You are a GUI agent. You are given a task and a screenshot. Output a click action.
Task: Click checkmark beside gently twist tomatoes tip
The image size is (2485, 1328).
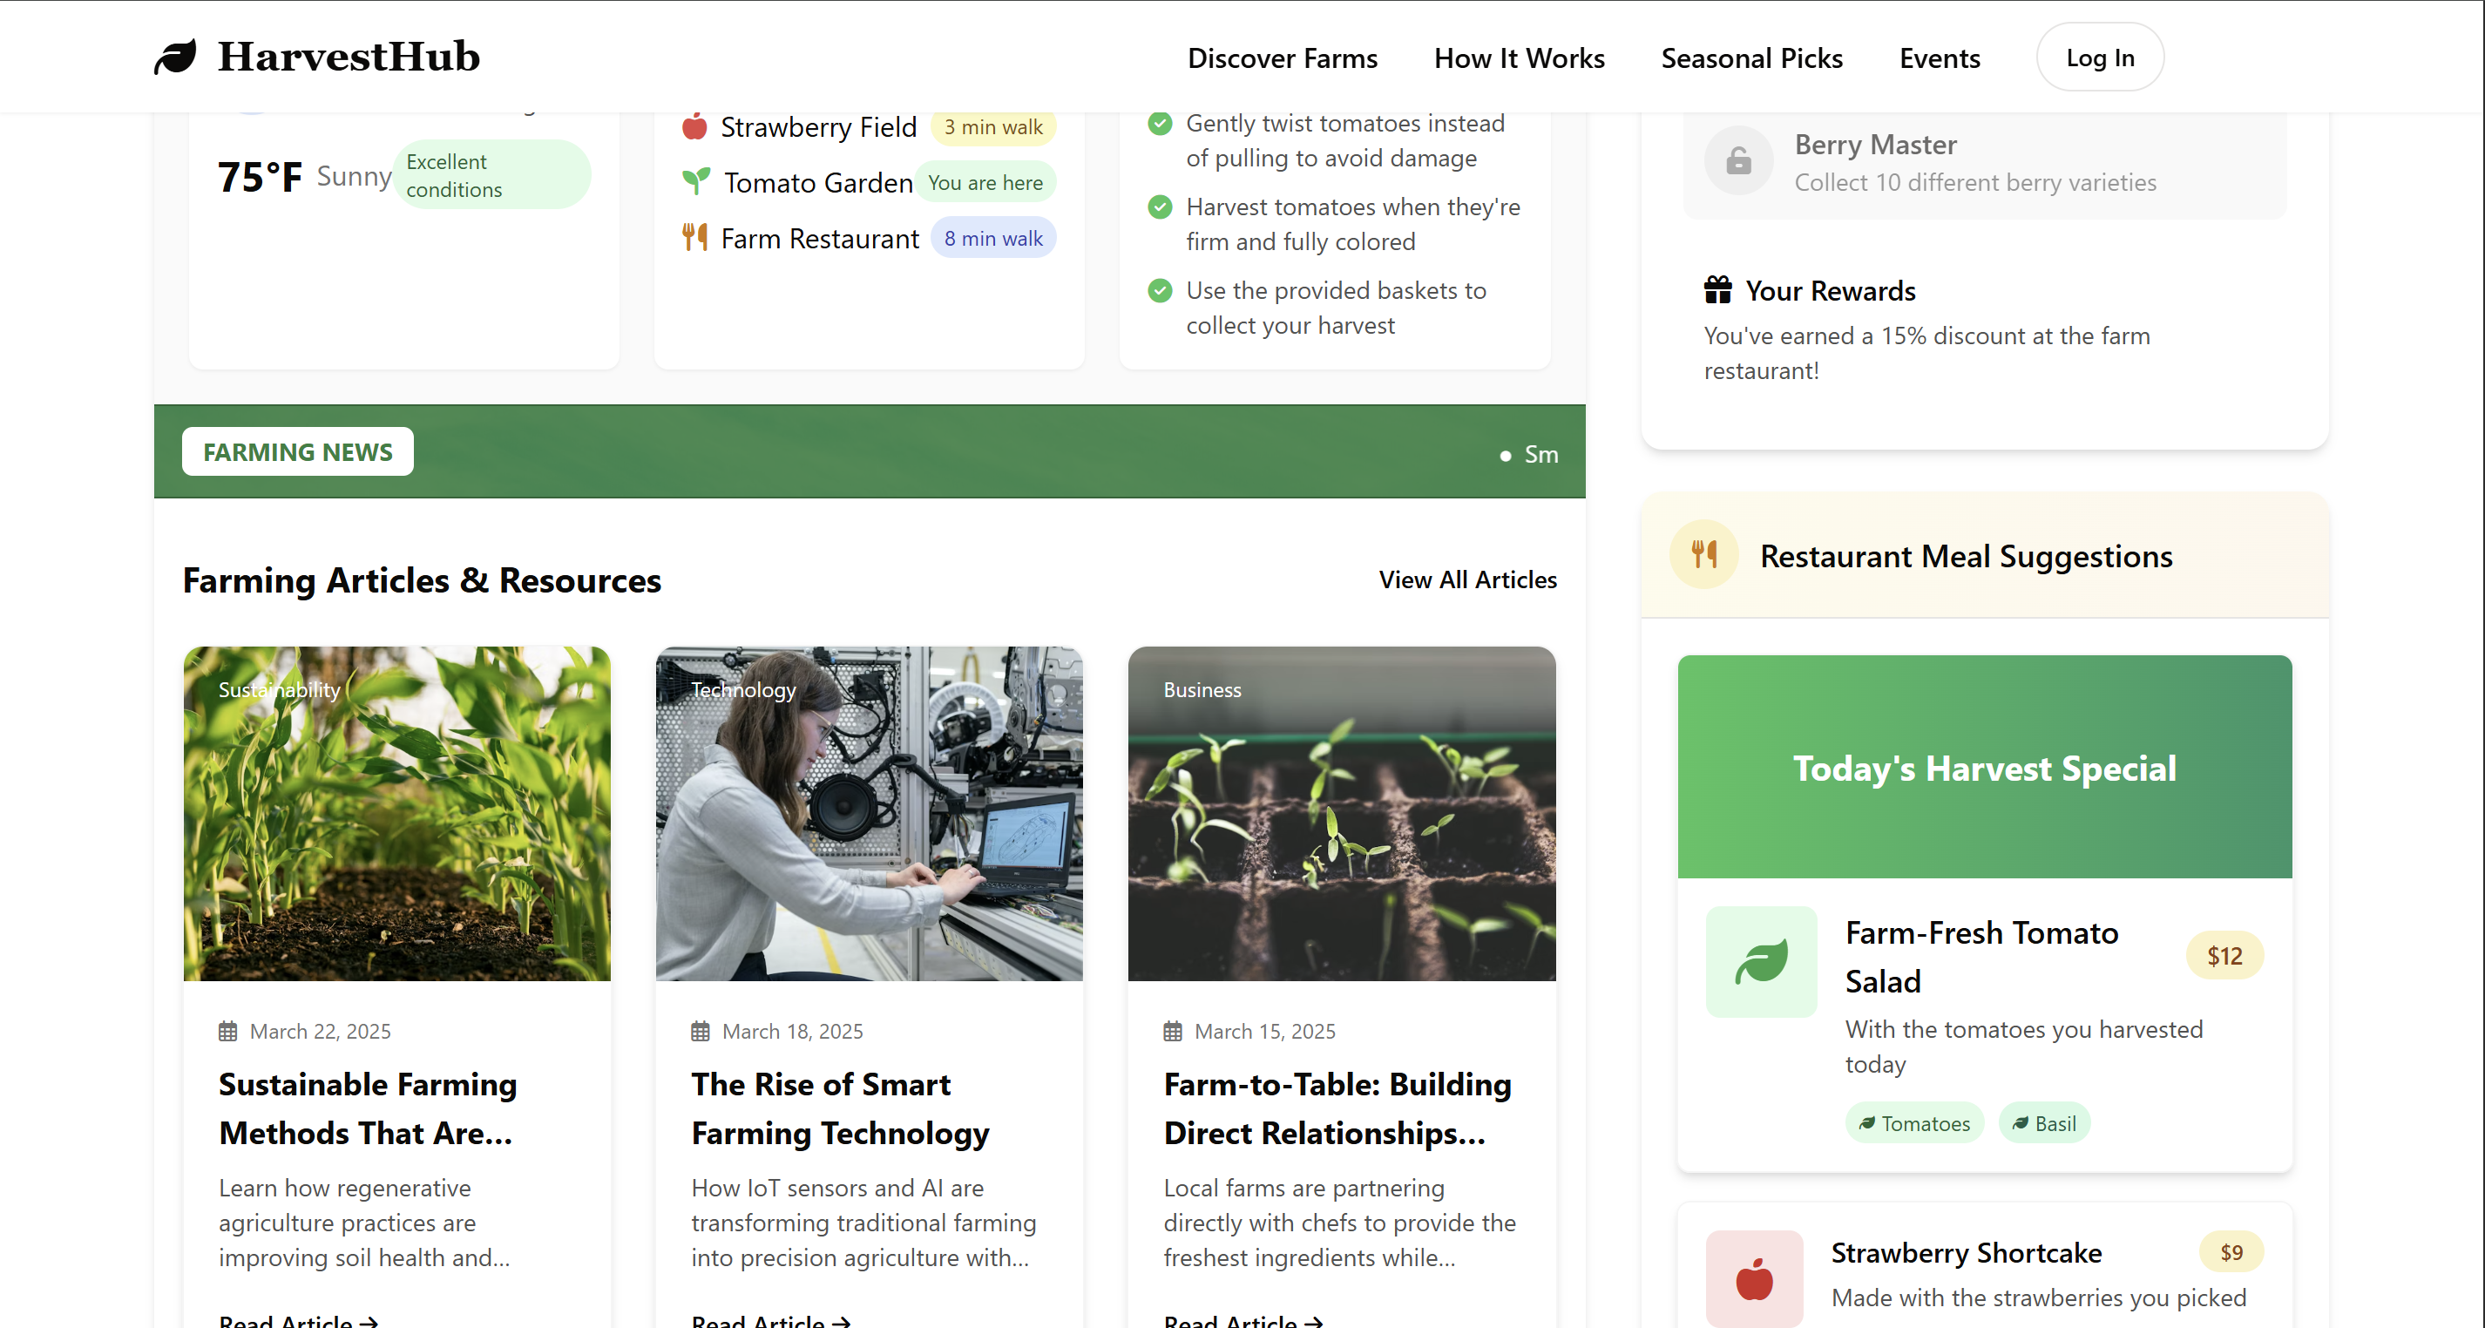1160,124
